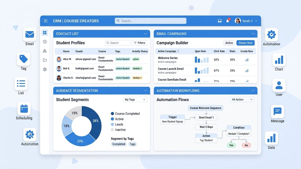The height and width of the screenshot is (169, 301).
Task: Open the contacts people icon in sidebar
Action: 45,51
